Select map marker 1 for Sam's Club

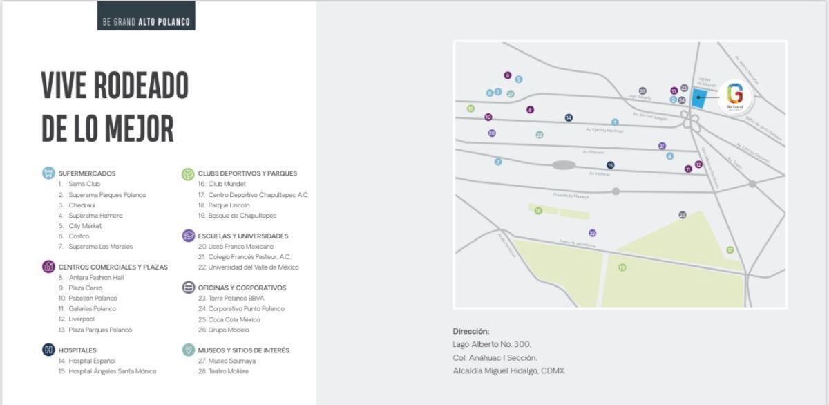[x=615, y=122]
